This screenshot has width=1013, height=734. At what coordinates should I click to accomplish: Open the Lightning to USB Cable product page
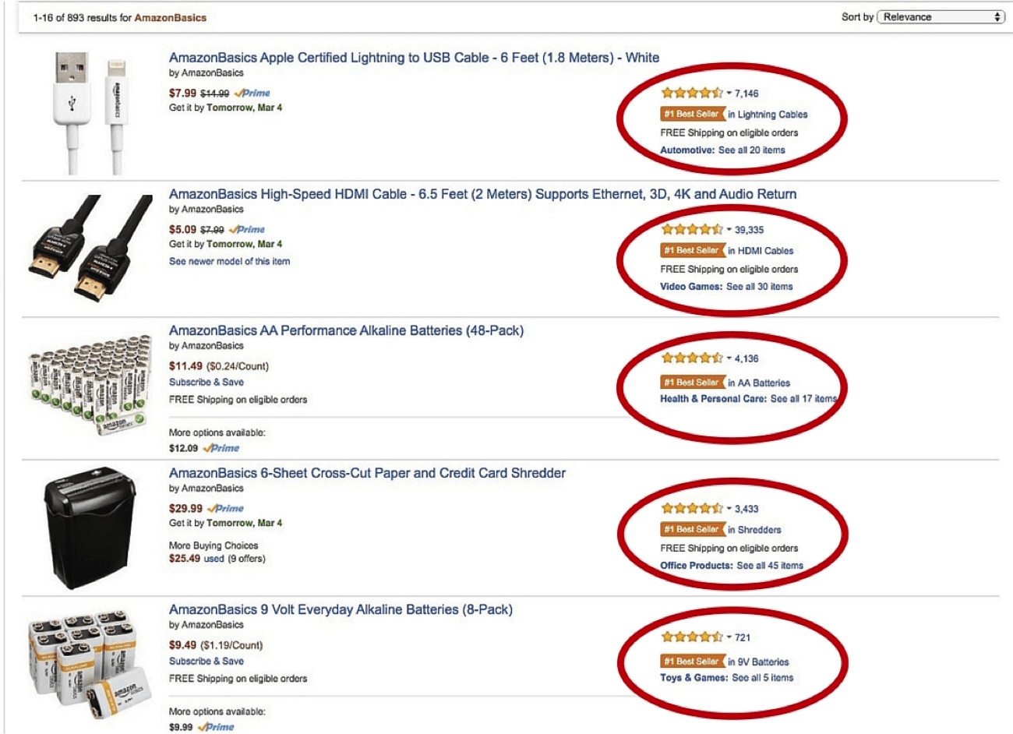pyautogui.click(x=414, y=57)
